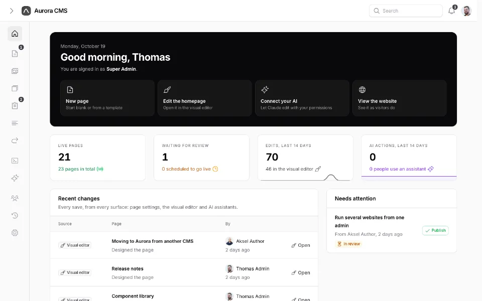Open the stacked templates icon in sidebar
Image resolution: width=482 pixels, height=301 pixels.
(15, 88)
